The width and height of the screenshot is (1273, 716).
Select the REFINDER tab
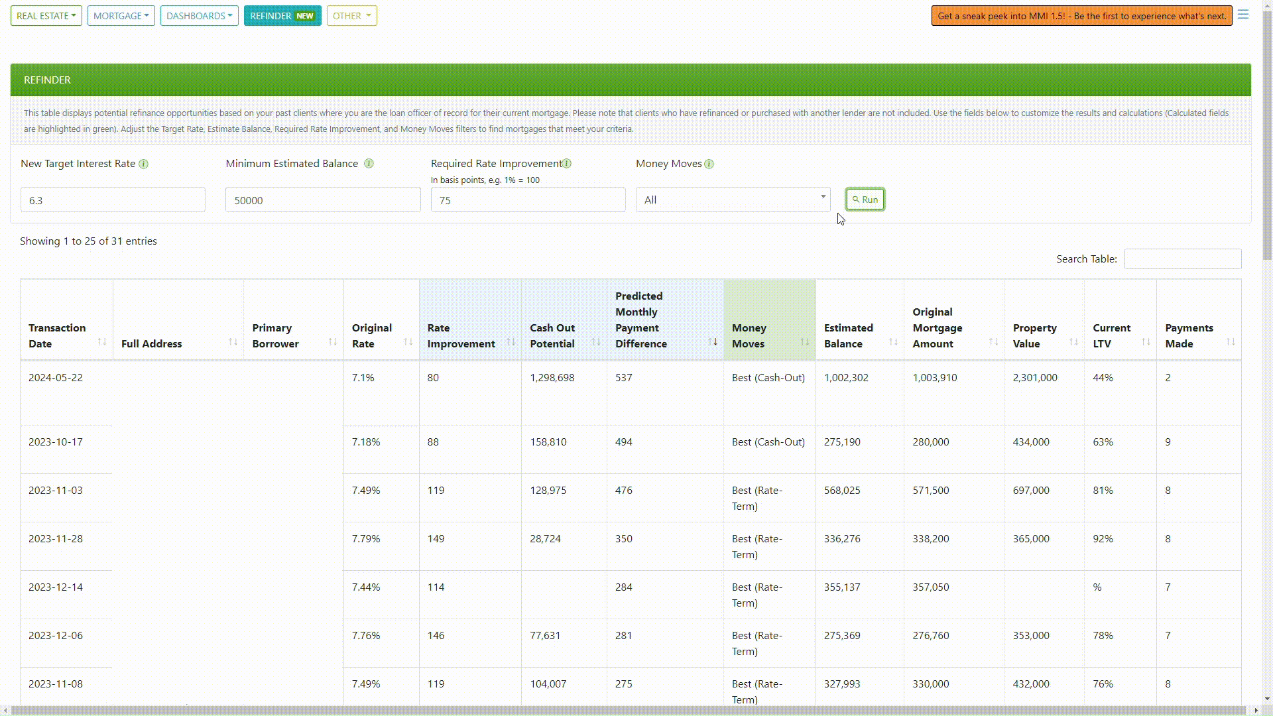(282, 16)
